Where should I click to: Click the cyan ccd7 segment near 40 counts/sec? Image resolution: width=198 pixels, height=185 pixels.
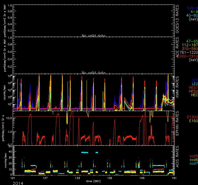(85, 152)
